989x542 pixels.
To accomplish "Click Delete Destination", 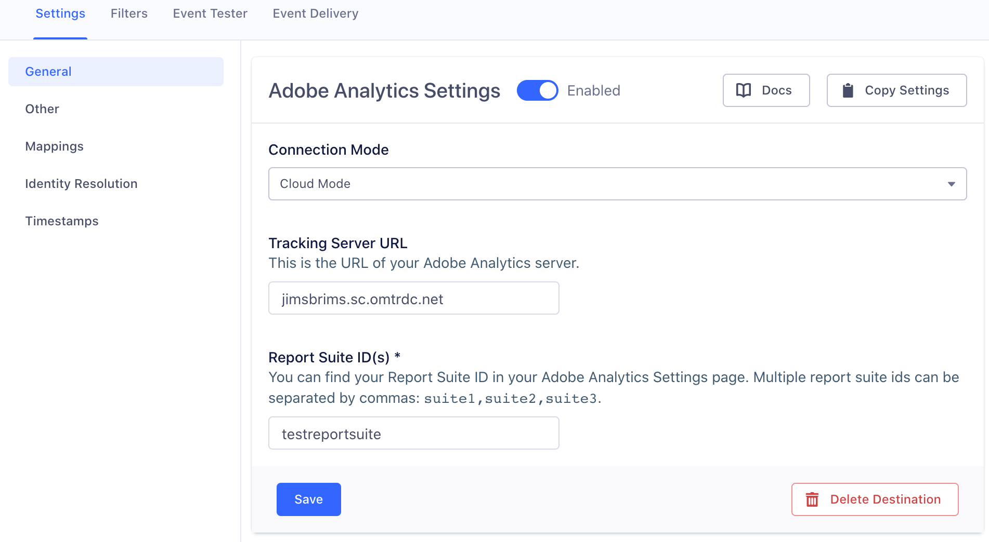I will click(875, 499).
